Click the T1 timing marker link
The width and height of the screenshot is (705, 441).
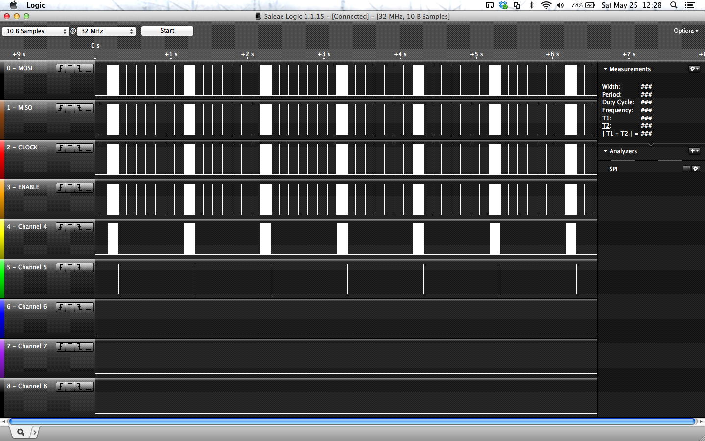coord(606,118)
